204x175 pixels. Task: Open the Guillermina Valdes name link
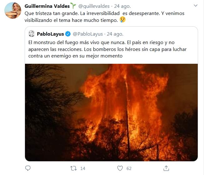47,6
